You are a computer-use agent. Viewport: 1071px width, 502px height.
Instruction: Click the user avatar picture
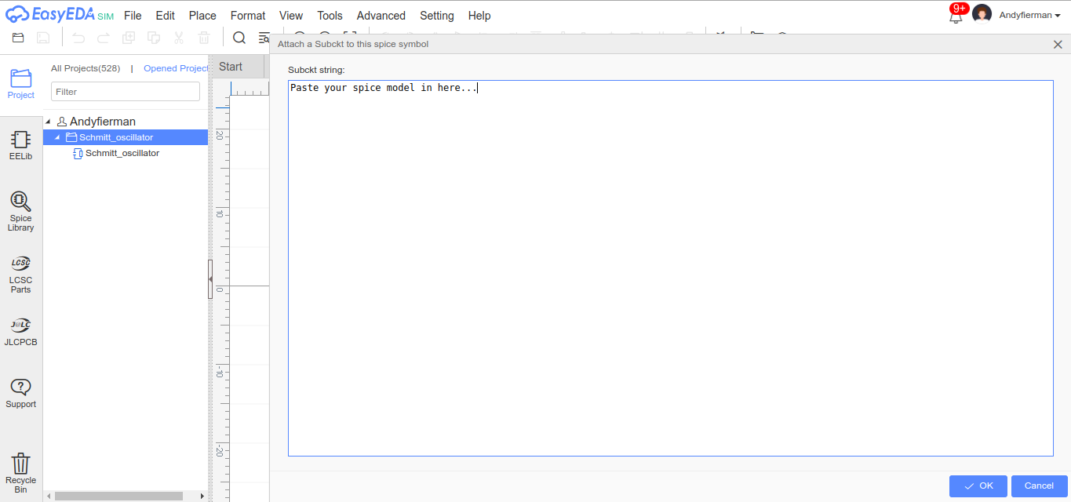click(x=982, y=15)
